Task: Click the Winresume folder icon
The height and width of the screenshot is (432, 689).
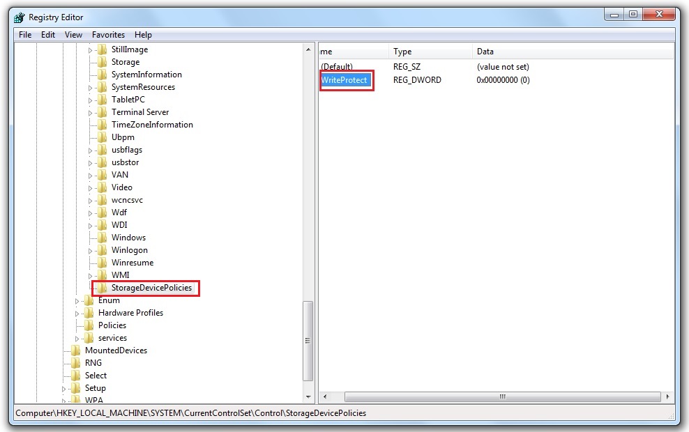Action: point(102,263)
